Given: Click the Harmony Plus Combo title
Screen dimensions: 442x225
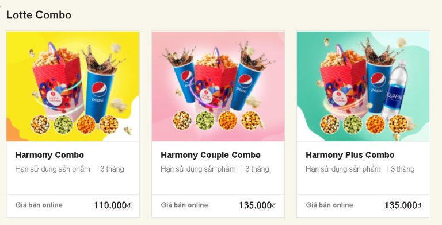Looking at the screenshot, I should (350, 155).
